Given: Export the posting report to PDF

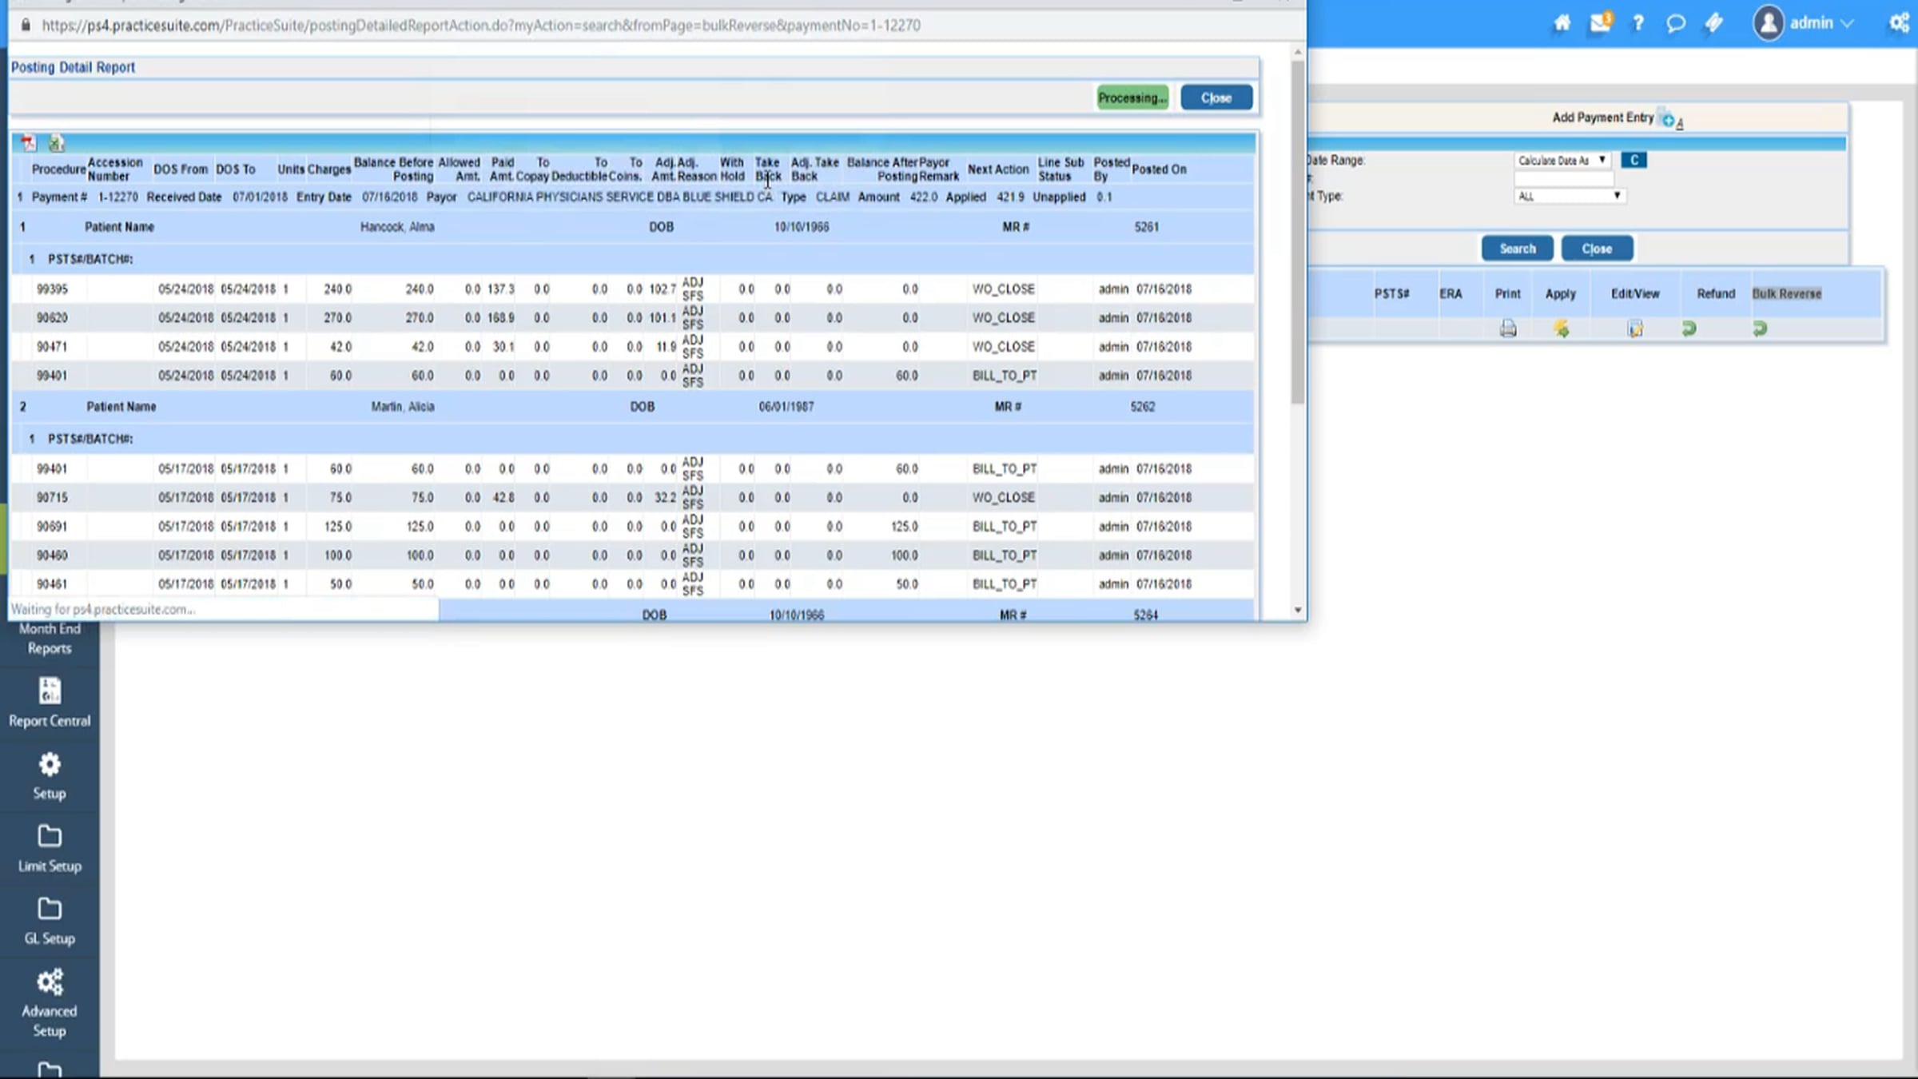Looking at the screenshot, I should coord(29,143).
